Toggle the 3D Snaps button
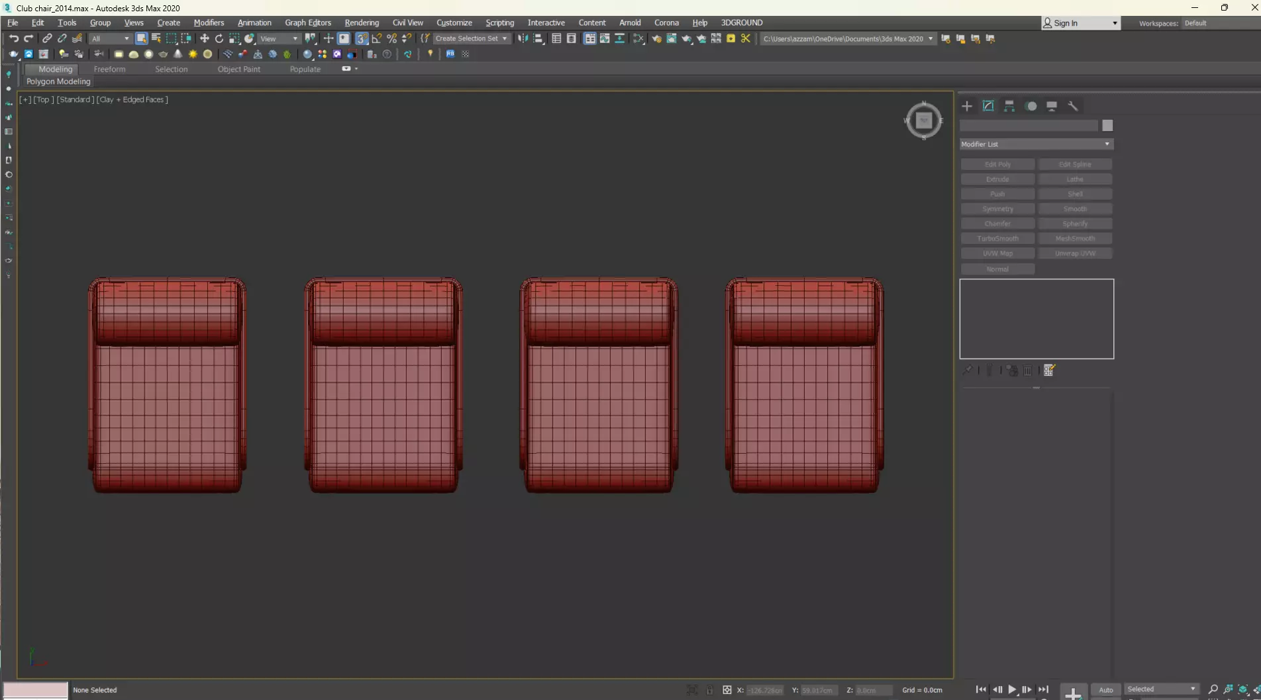 362,38
